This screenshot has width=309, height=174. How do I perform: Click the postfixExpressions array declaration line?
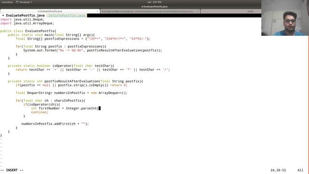pos(83,39)
